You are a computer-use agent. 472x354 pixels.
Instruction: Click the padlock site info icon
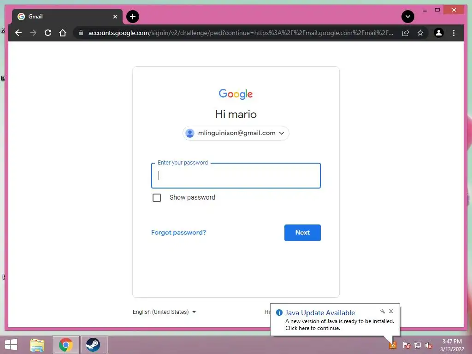click(81, 33)
